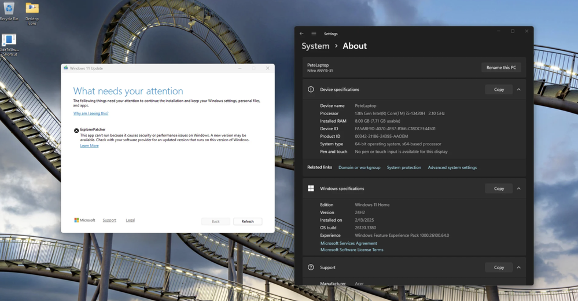This screenshot has width=578, height=301.
Task: Click 'Nitro ANV15-51' model text
Action: click(320, 71)
